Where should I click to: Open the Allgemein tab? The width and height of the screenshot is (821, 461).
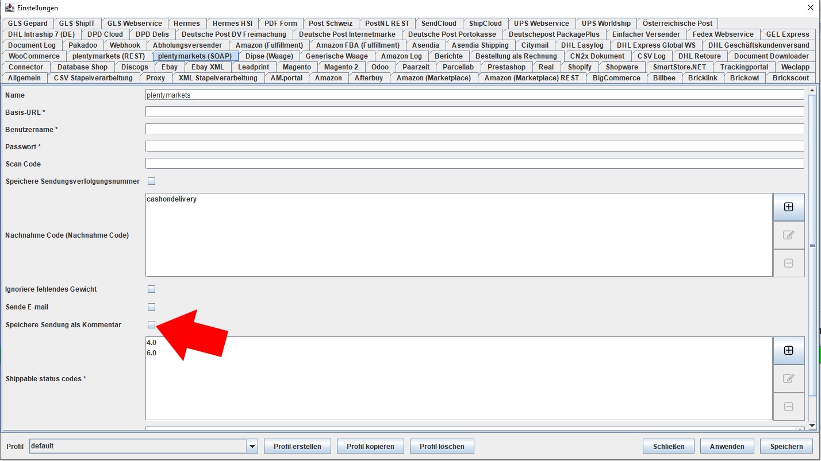pos(24,78)
